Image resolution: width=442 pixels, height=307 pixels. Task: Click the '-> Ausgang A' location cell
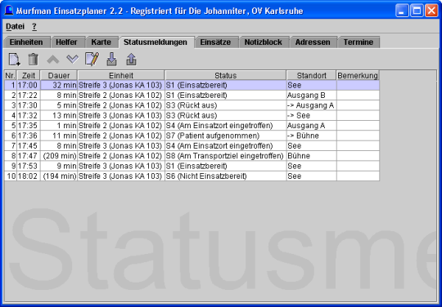[312, 105]
